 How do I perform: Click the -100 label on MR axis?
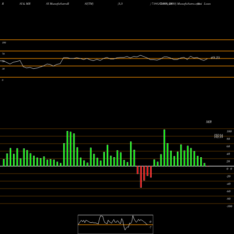229,206
